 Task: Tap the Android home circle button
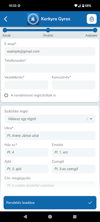tap(50, 216)
